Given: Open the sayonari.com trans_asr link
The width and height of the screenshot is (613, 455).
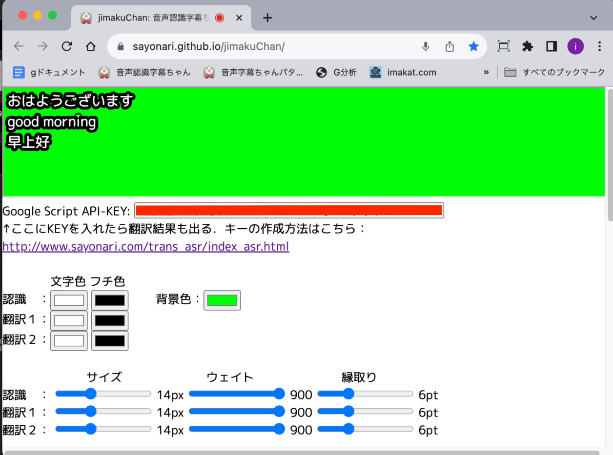Looking at the screenshot, I should pos(145,246).
